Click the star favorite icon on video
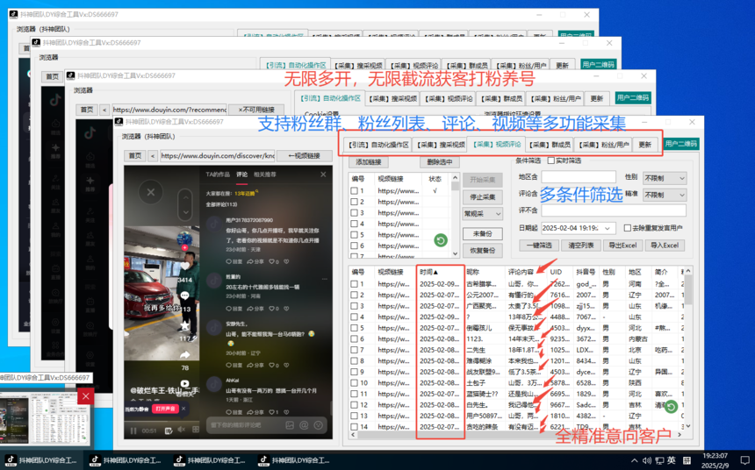The width and height of the screenshot is (755, 470). pyautogui.click(x=185, y=327)
